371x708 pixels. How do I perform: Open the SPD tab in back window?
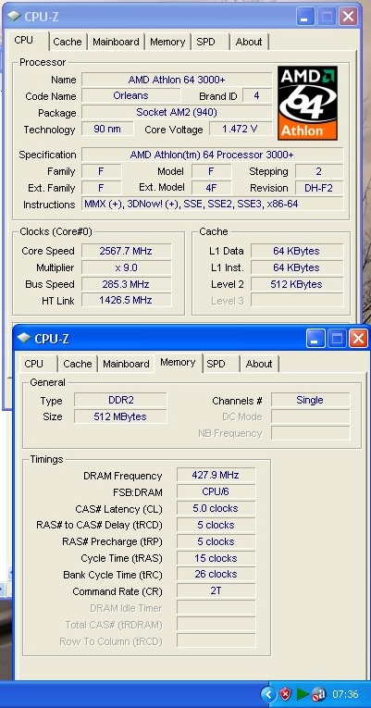click(x=205, y=42)
